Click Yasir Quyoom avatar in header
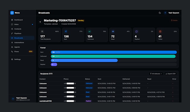The width and height of the screenshot is (190, 112). [165, 13]
